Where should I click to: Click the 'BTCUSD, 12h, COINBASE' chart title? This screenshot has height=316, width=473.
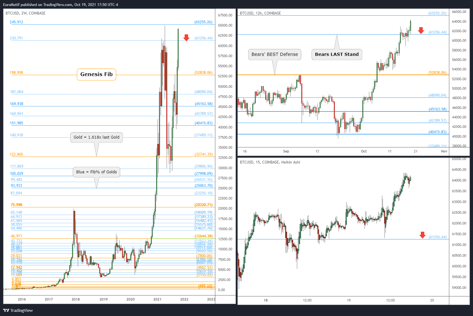click(x=261, y=13)
